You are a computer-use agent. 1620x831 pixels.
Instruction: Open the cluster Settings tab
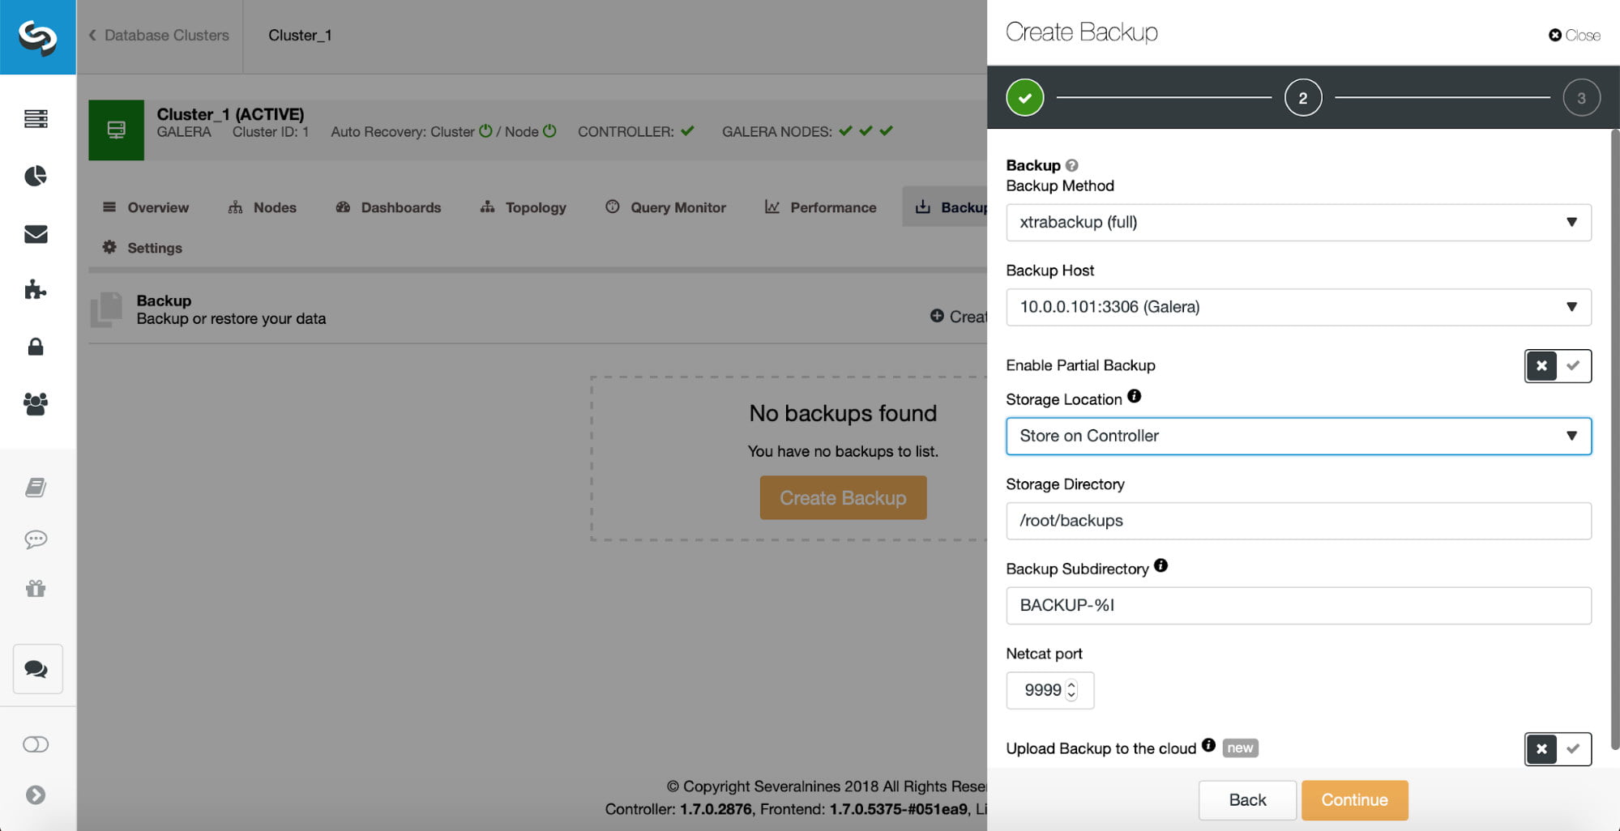(143, 248)
